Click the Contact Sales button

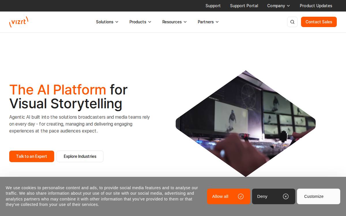[x=319, y=22]
